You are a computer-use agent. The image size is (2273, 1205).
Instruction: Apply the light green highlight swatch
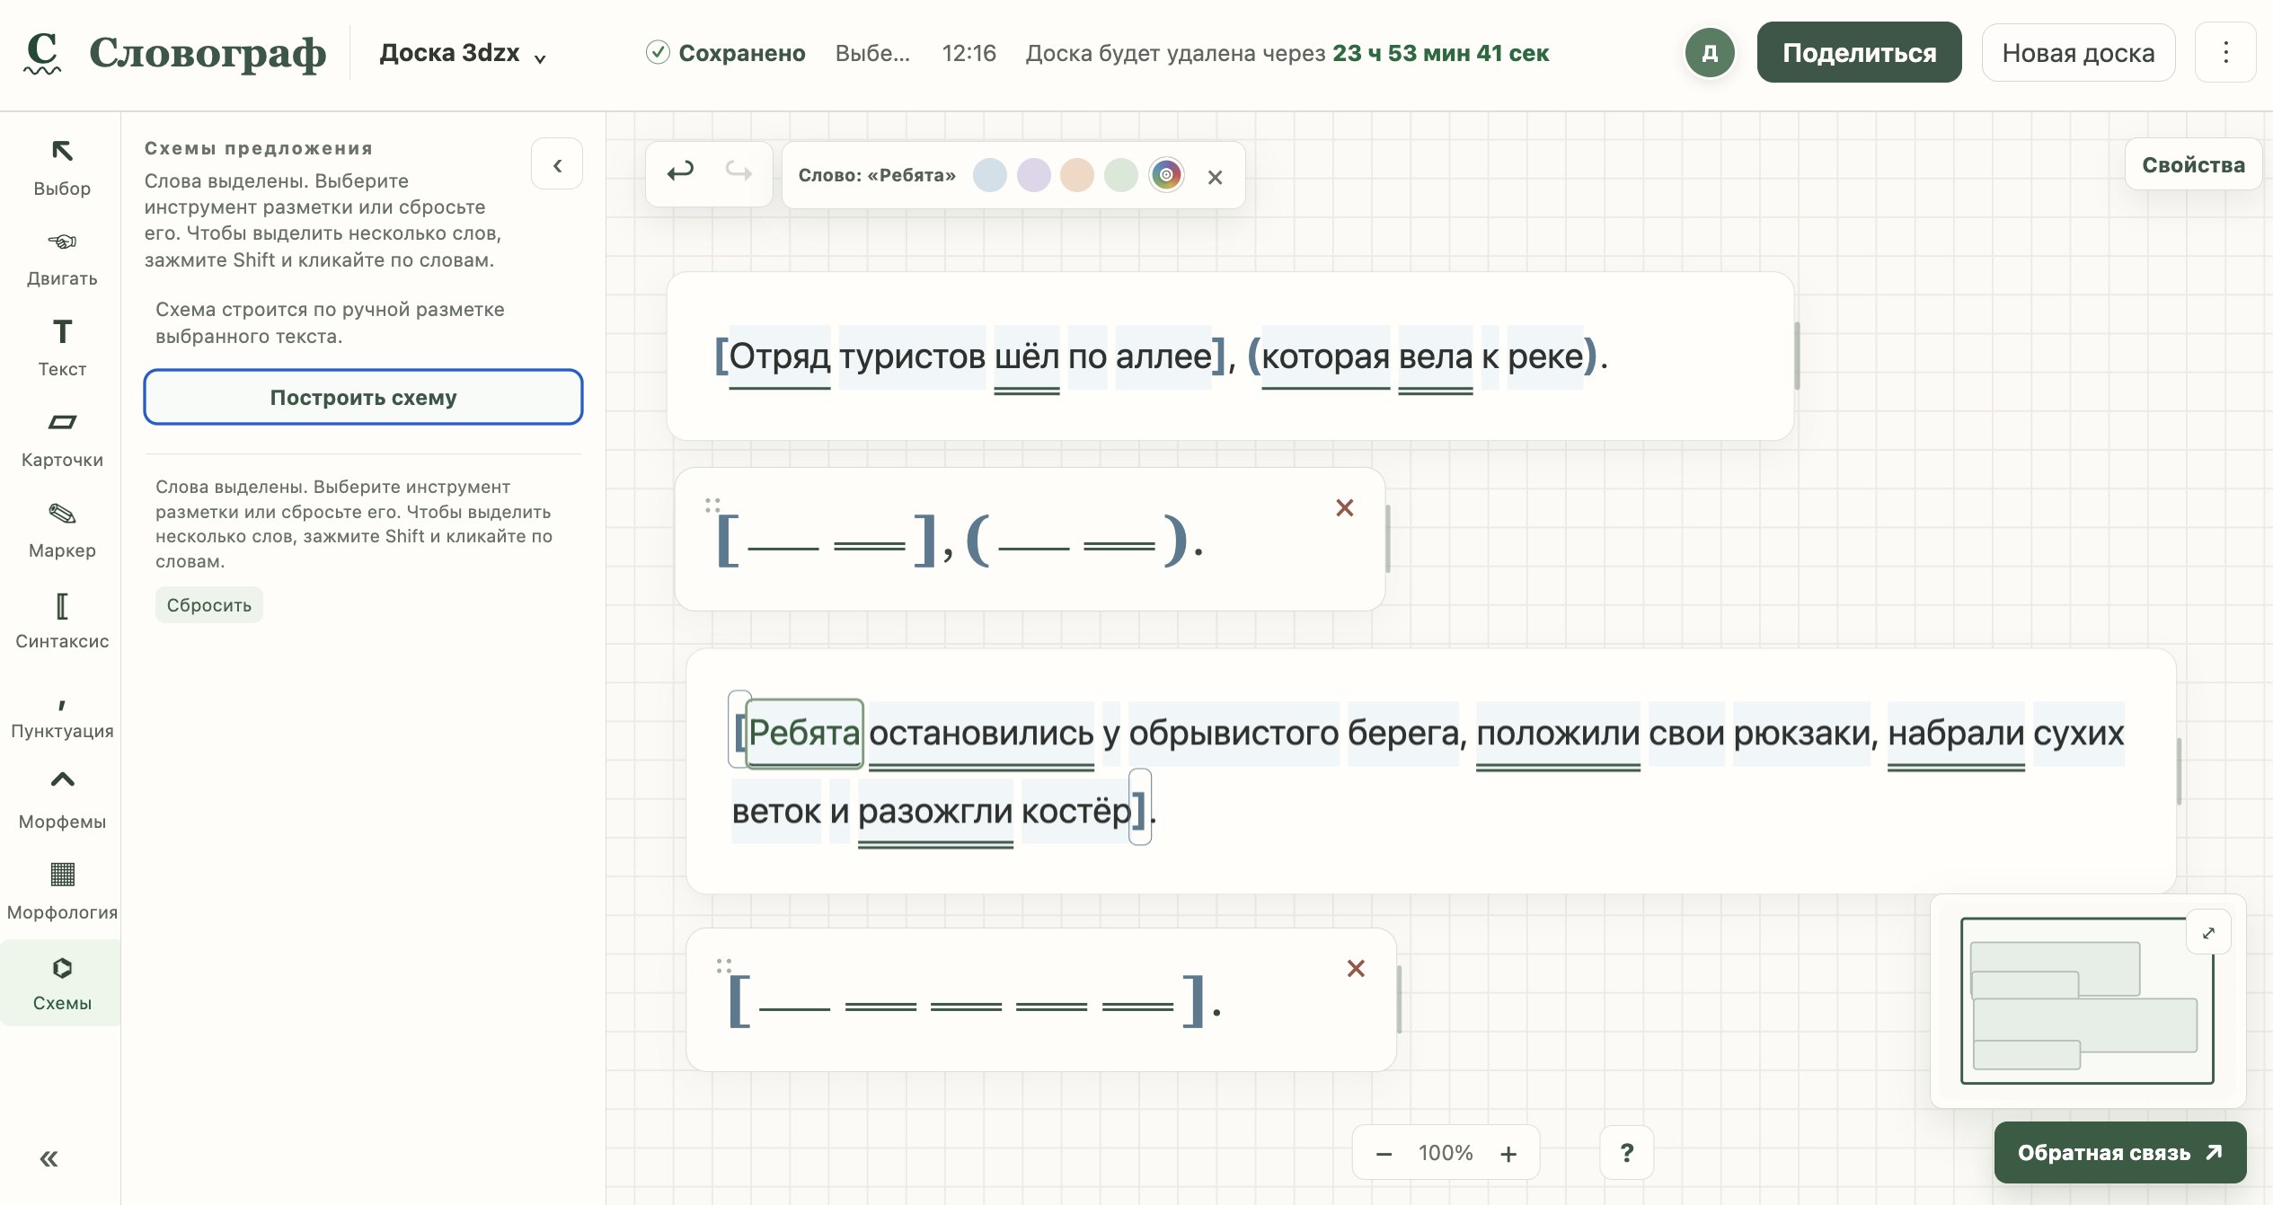coord(1121,175)
